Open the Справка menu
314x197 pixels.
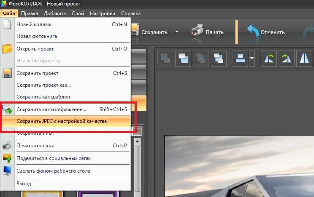[x=130, y=13]
